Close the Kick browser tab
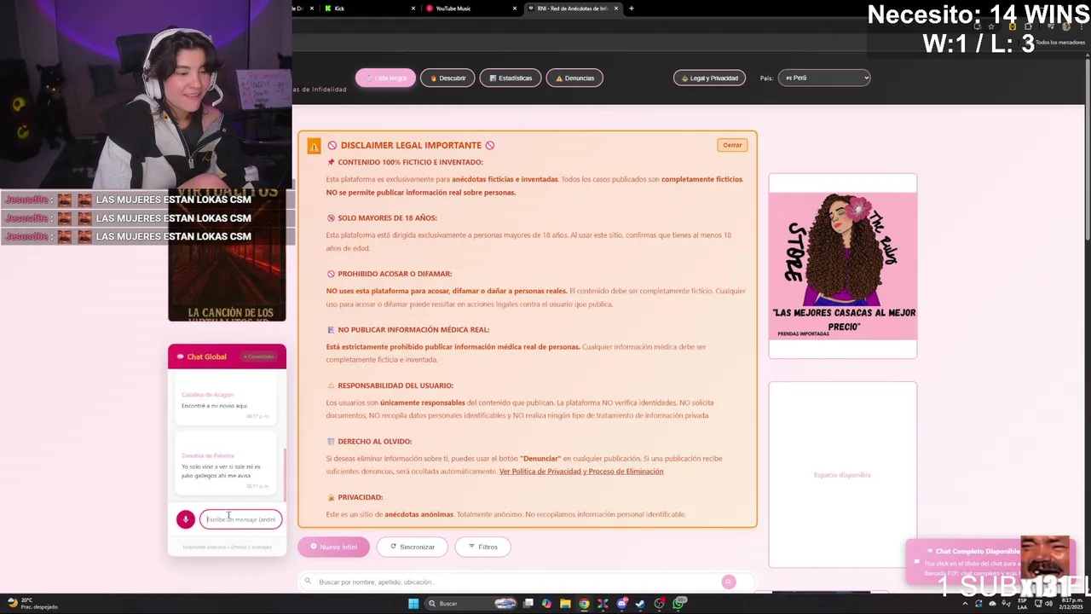 point(413,9)
